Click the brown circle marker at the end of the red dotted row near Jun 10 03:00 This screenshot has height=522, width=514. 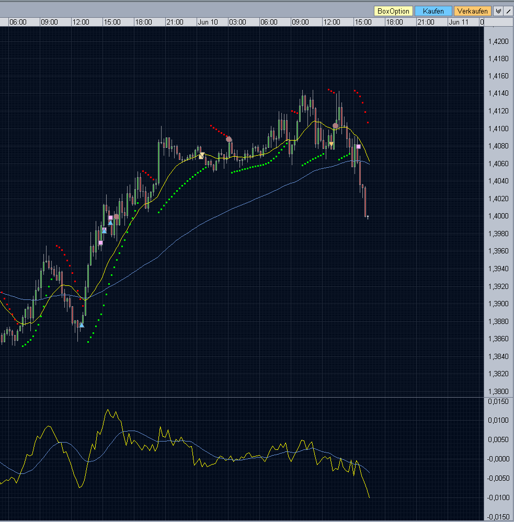229,139
